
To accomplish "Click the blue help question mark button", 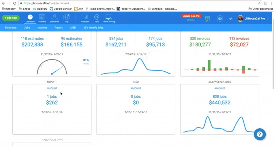I will coord(260,134).
